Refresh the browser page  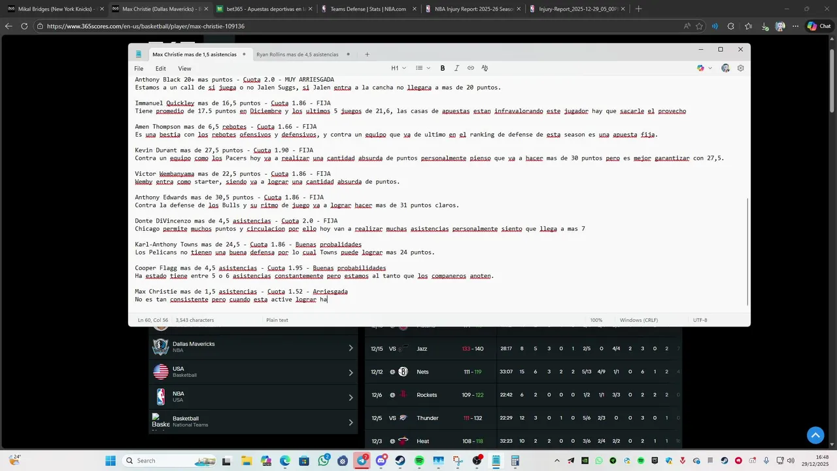coord(24,26)
